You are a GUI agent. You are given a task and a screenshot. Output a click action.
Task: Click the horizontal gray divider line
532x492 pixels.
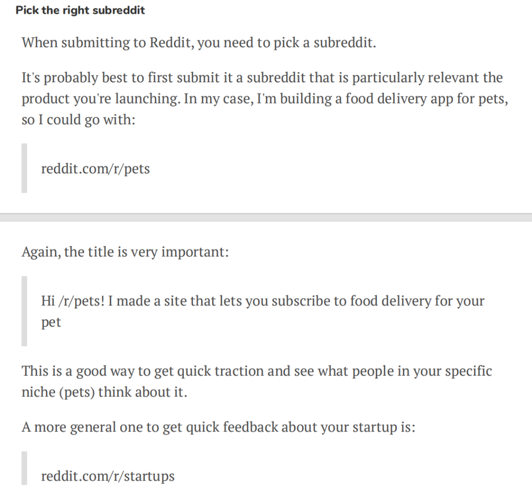[x=266, y=217]
